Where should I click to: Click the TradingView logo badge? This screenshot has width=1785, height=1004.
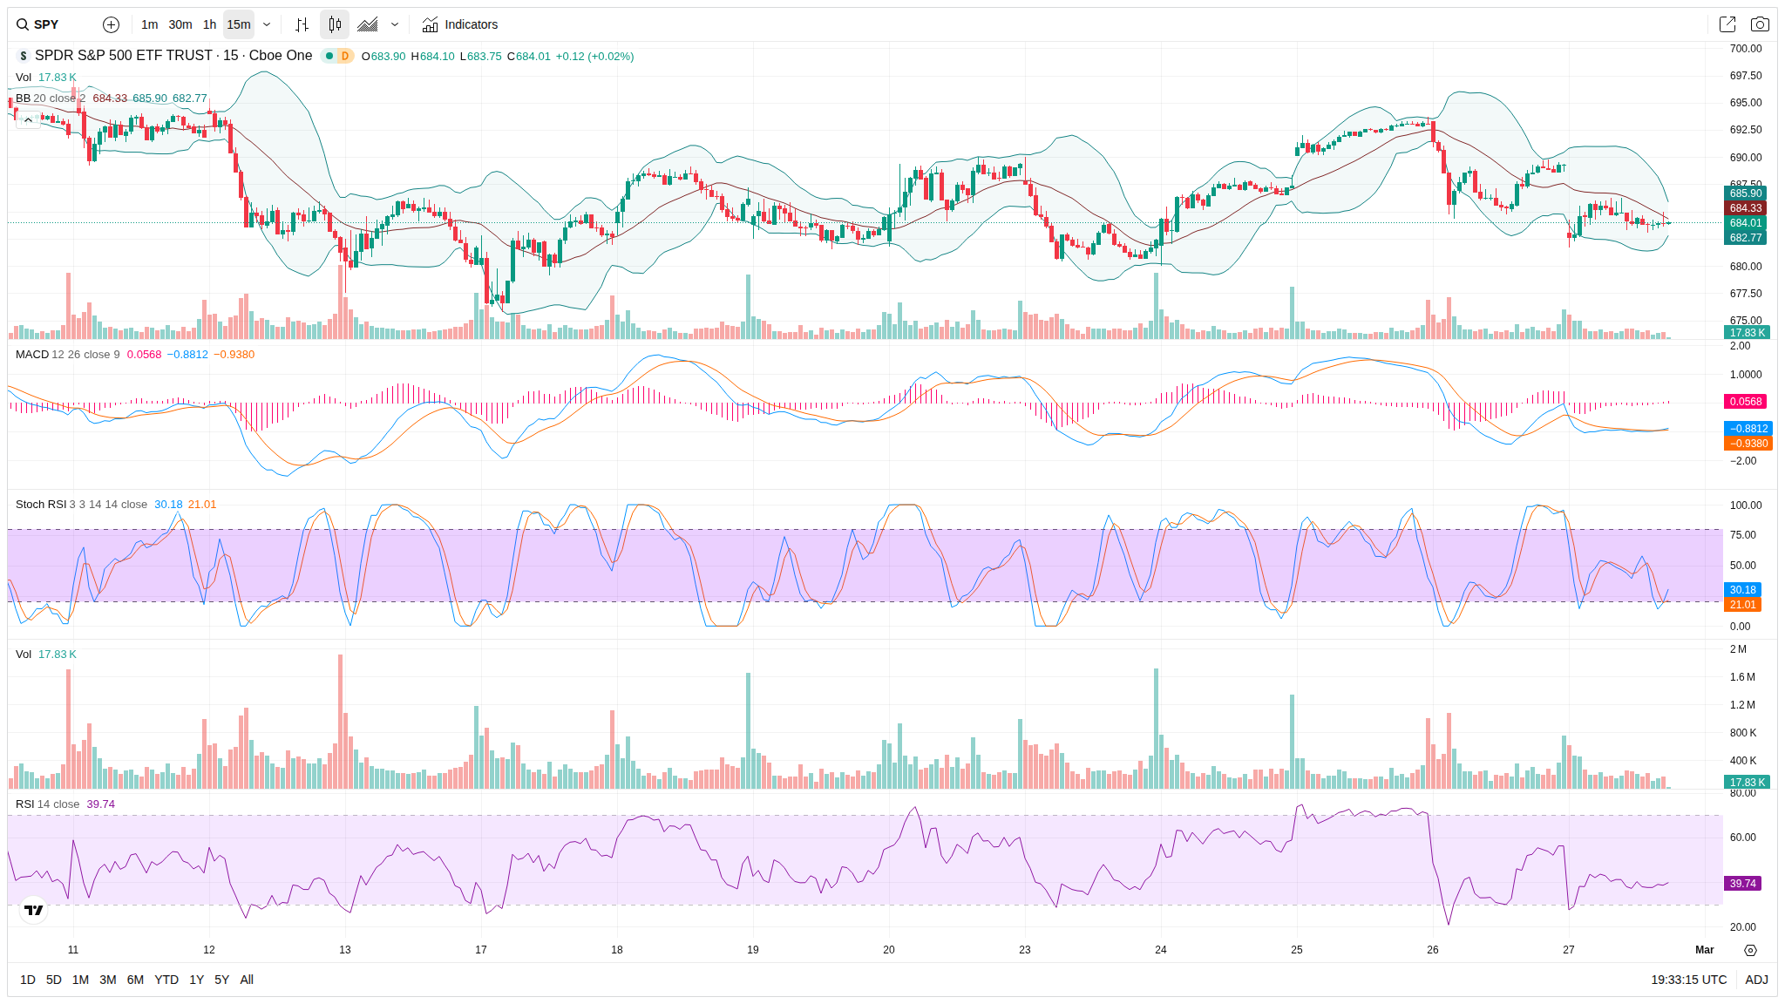click(34, 910)
